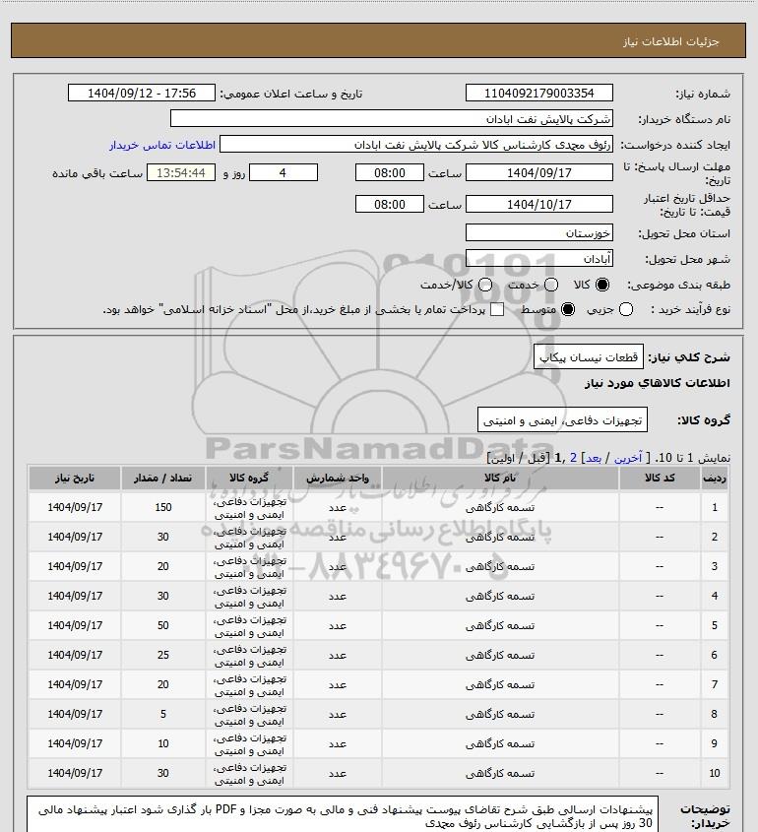Select the کالا/خدمت radio button
Viewport: 758px width, 832px height.
tap(484, 285)
